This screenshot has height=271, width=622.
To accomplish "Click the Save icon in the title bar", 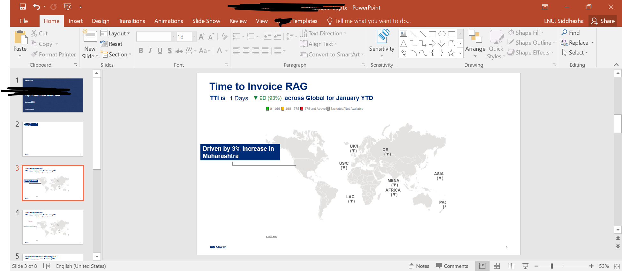I will click(x=23, y=7).
